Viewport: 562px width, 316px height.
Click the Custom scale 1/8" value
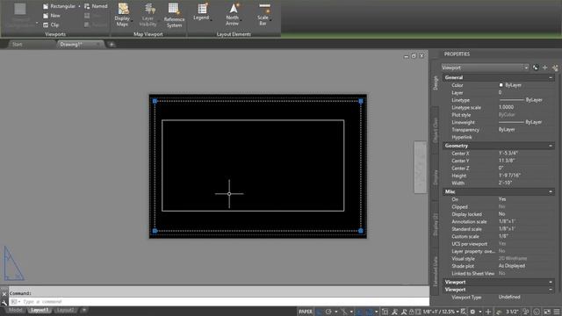coord(503,236)
